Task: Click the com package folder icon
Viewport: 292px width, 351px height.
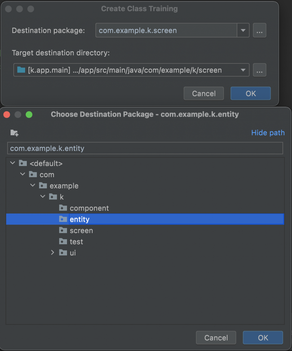Action: coord(33,174)
